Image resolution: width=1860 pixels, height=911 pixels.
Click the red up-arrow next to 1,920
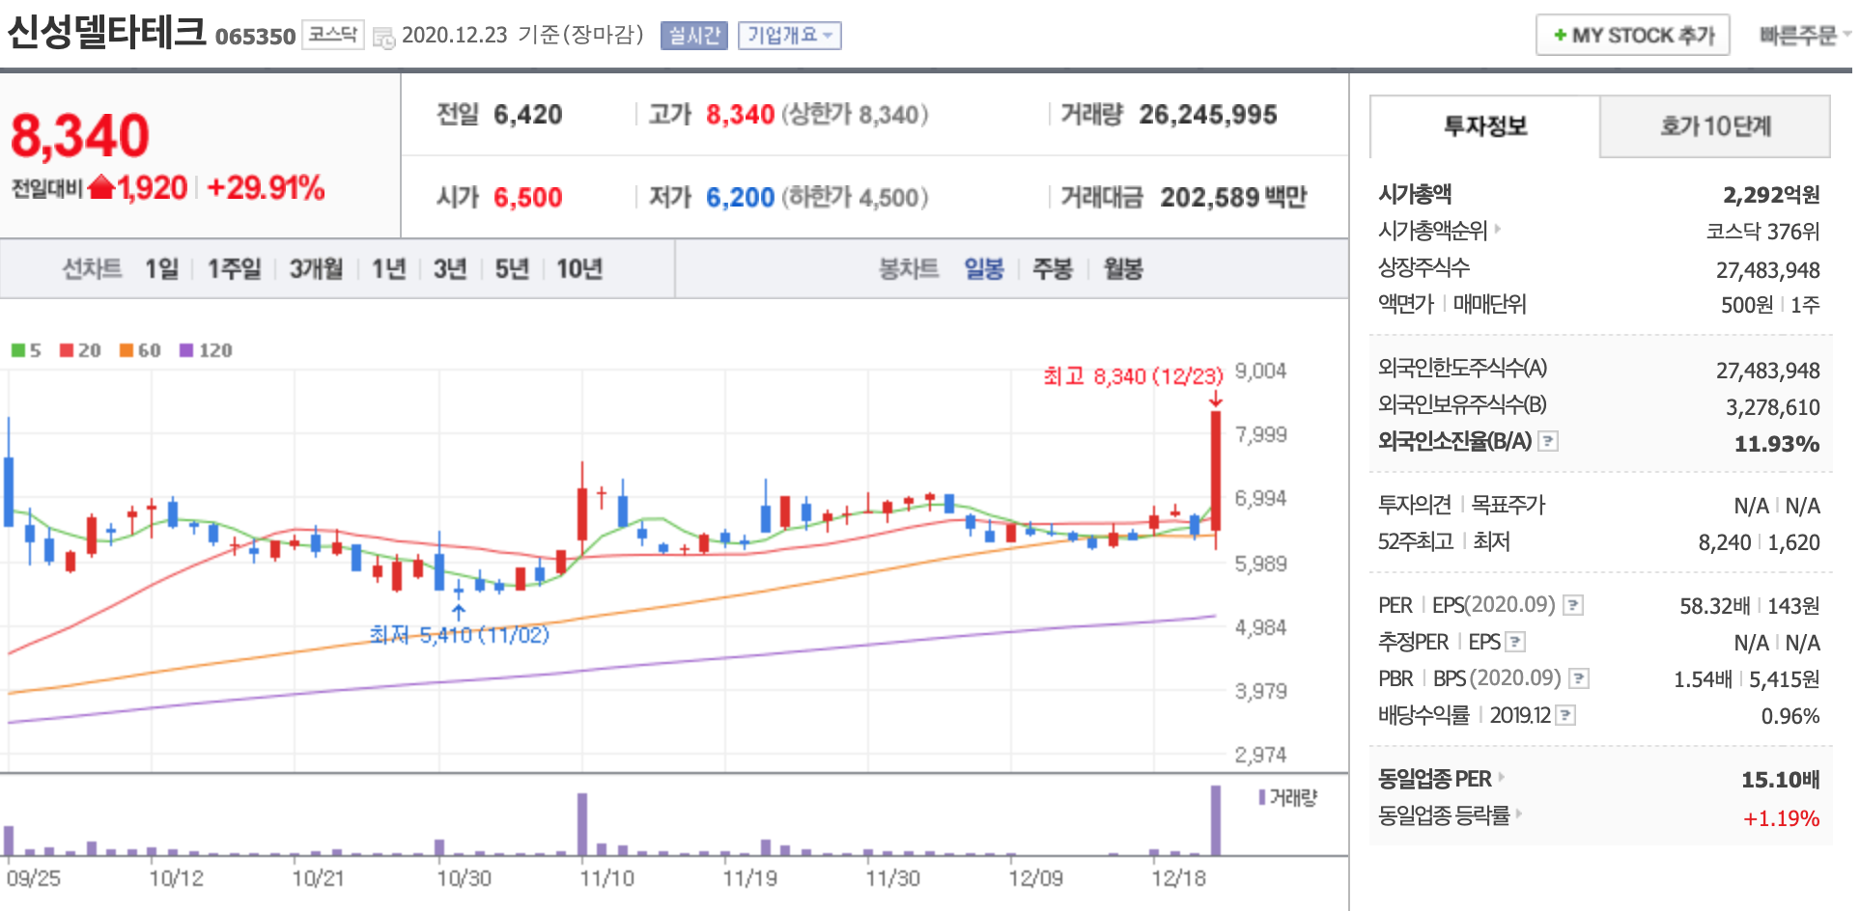click(x=101, y=187)
